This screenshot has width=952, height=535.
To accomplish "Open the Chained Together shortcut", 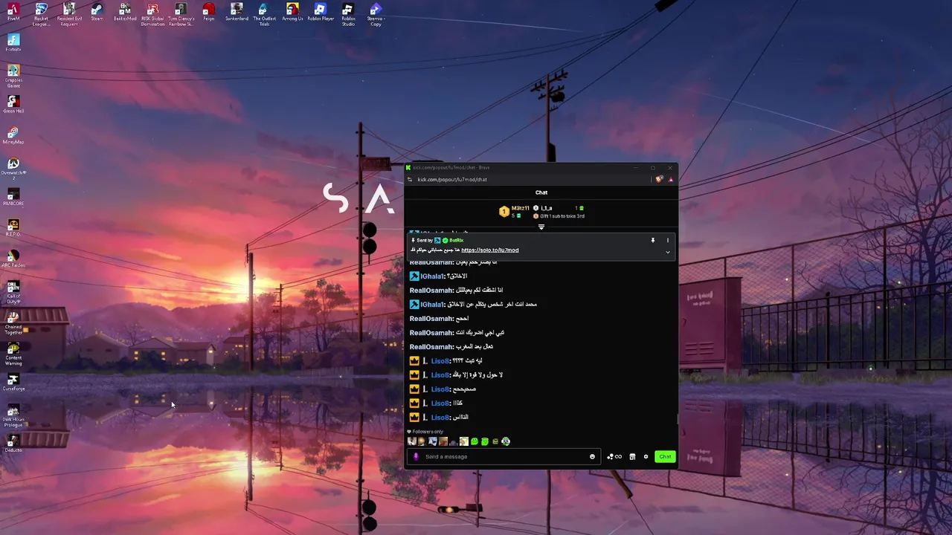I will pos(13,323).
